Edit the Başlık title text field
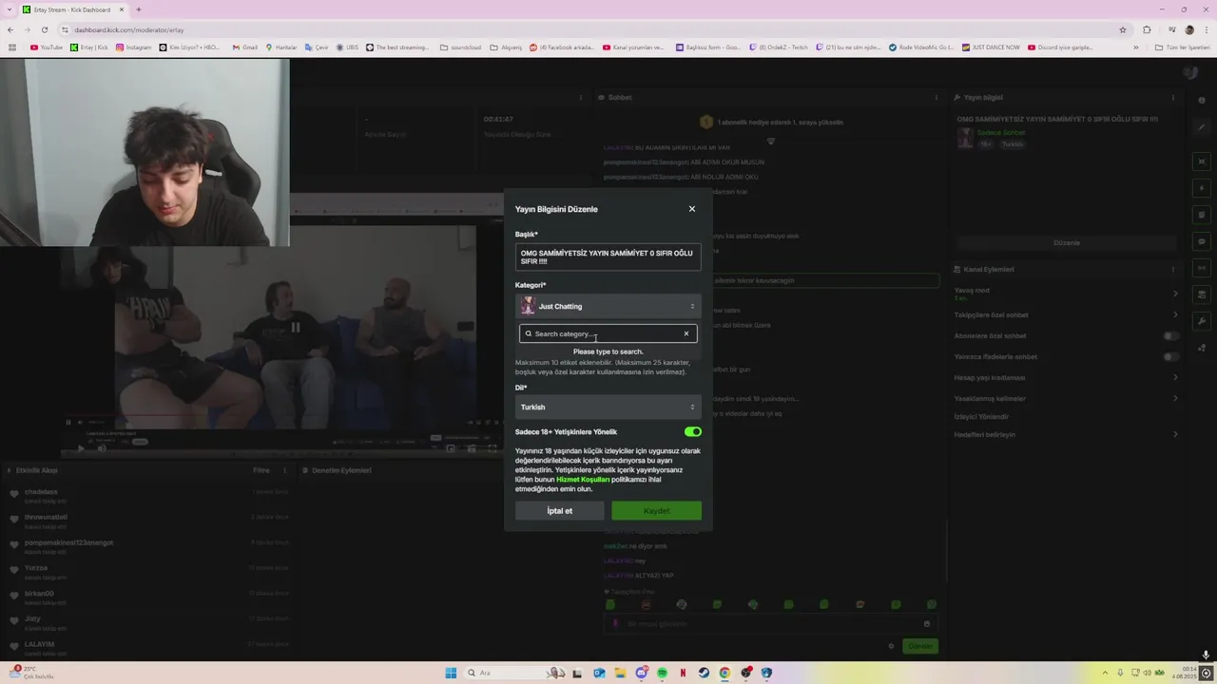The image size is (1217, 684). [x=608, y=257]
